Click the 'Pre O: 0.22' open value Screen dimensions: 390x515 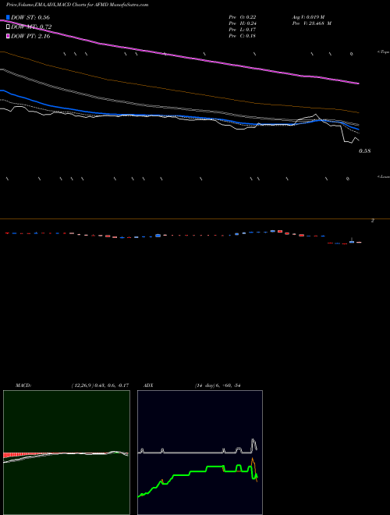coord(243,17)
